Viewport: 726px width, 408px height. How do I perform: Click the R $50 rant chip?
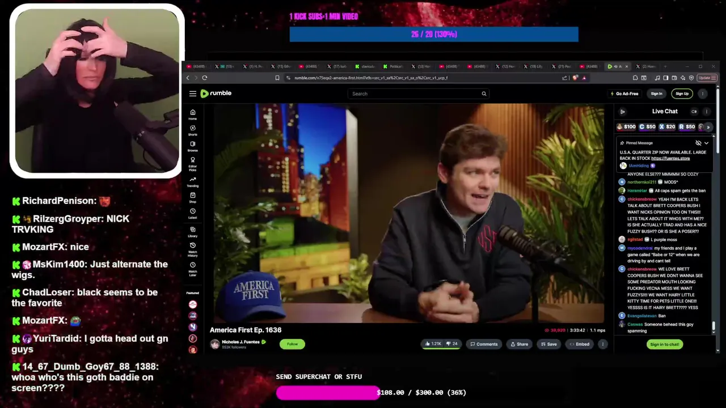pos(687,127)
